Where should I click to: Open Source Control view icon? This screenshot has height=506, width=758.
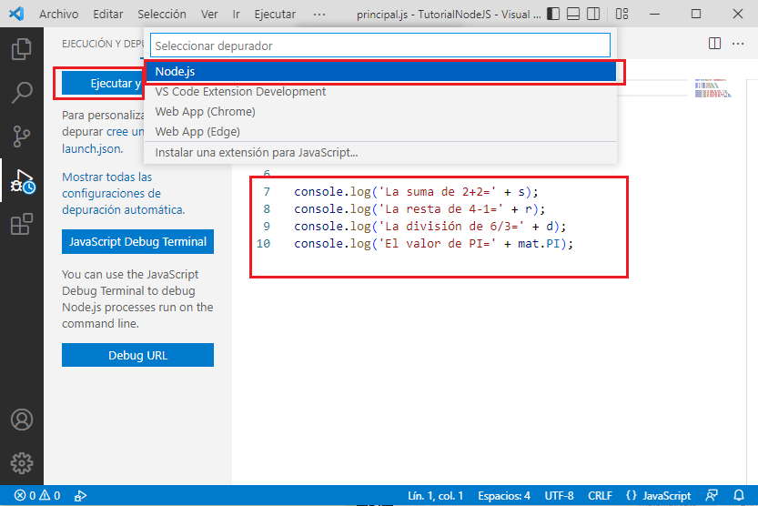22,136
